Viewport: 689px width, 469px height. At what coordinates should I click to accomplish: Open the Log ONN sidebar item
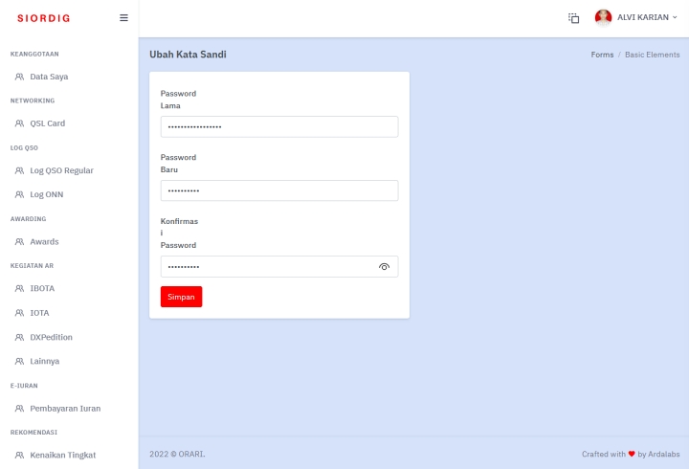[x=46, y=194]
